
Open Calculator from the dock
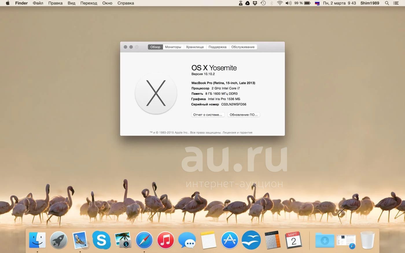tap(272, 240)
